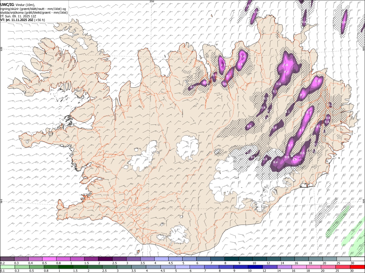Click red lower swatch labeled 25

coord(342,267)
